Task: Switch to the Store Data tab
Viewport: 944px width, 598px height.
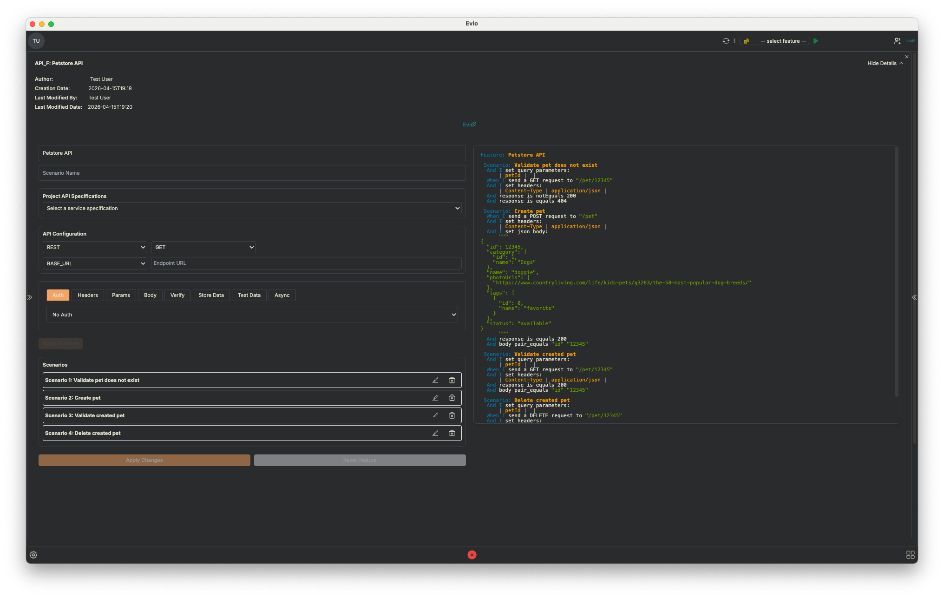Action: coord(211,295)
